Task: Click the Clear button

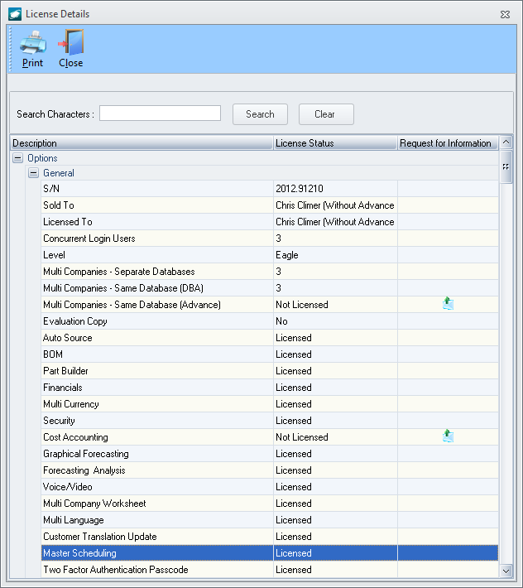Action: [326, 114]
